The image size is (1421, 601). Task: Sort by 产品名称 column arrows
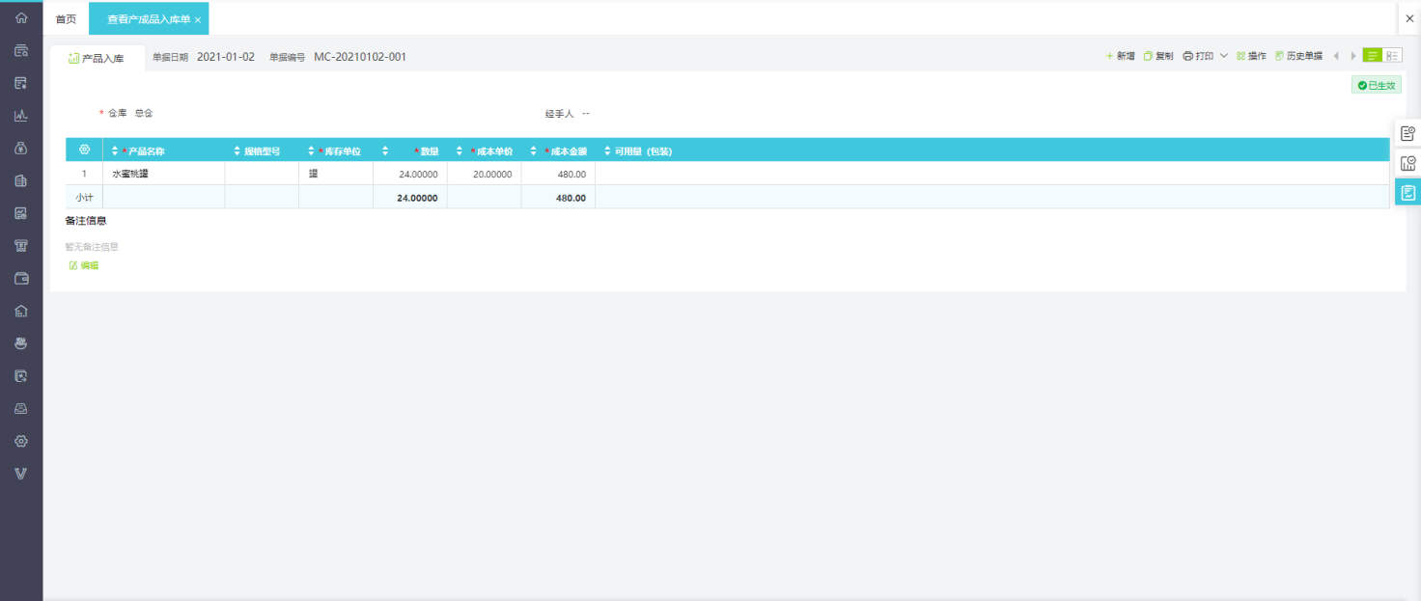coord(115,151)
